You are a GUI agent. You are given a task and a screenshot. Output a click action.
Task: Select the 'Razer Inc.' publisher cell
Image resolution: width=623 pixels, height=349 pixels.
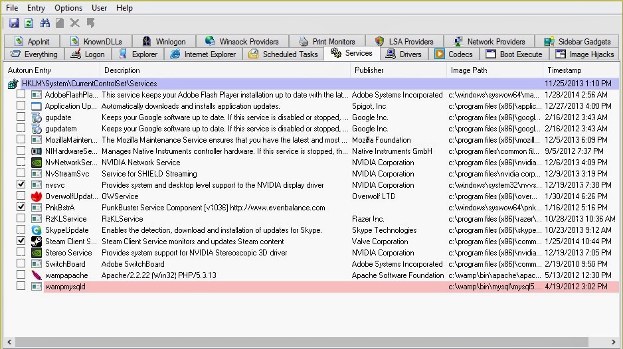pyautogui.click(x=368, y=219)
